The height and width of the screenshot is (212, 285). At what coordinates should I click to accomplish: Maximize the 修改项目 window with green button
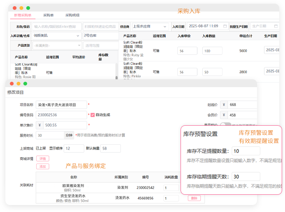click(25, 83)
